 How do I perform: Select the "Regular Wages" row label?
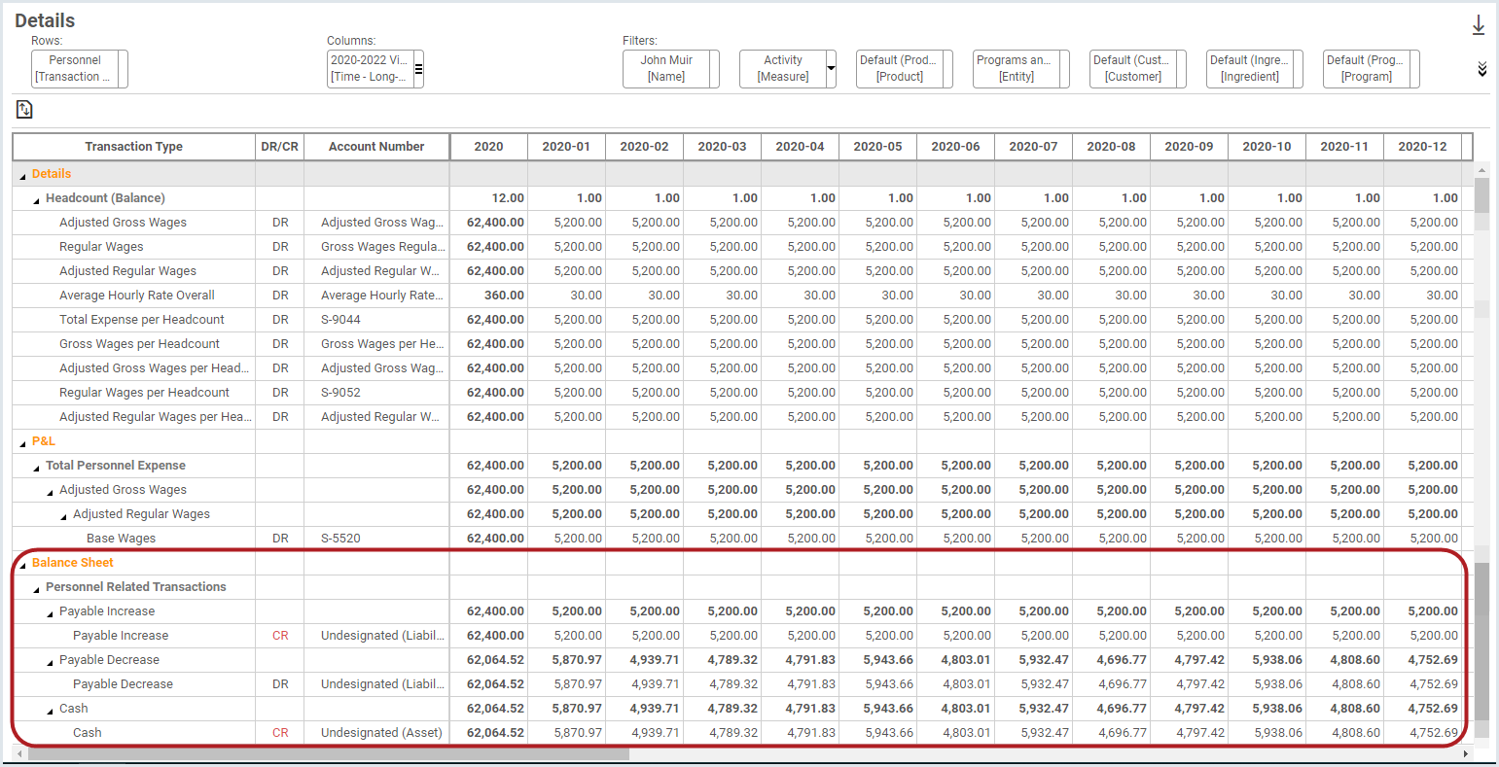point(101,247)
